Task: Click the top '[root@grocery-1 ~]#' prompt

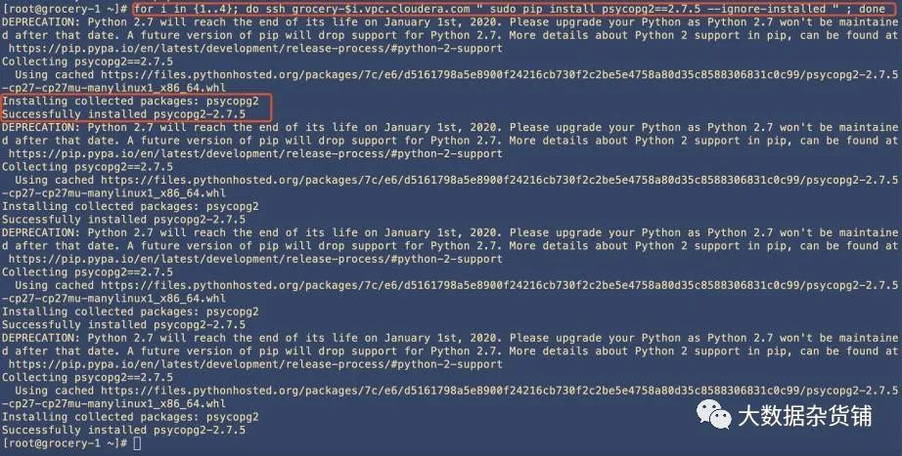Action: click(65, 9)
